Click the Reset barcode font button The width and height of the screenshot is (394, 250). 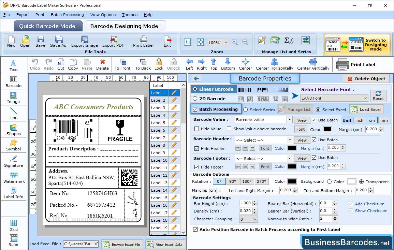click(378, 95)
